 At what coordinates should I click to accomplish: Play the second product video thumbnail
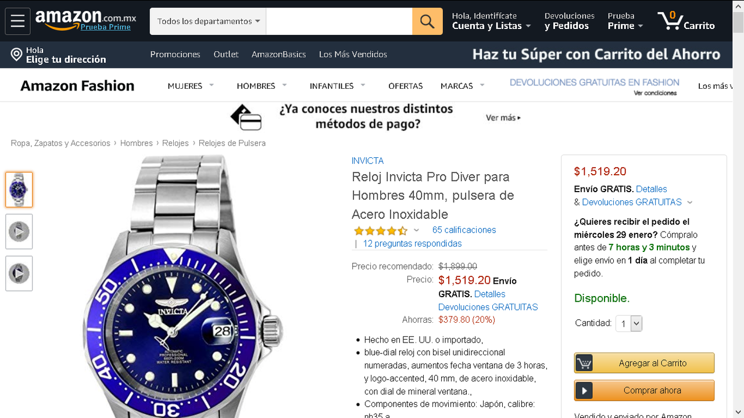click(19, 273)
